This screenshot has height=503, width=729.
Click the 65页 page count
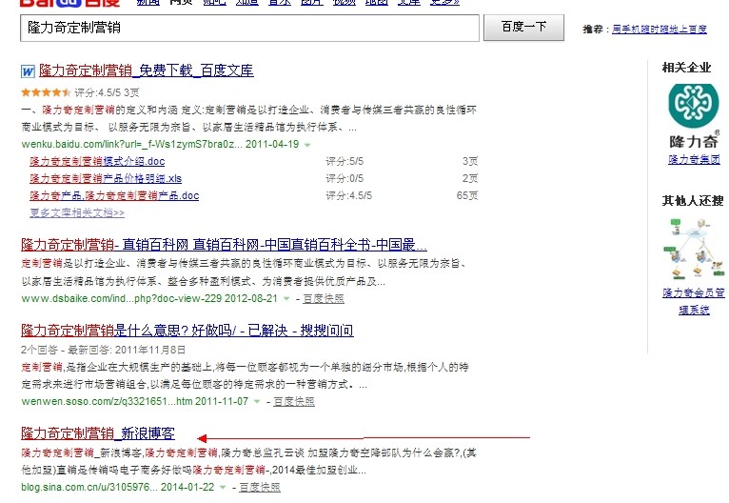coord(467,196)
